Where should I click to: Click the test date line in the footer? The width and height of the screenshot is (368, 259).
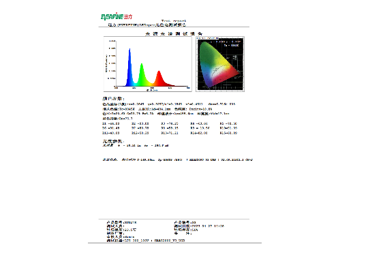pos(199,226)
